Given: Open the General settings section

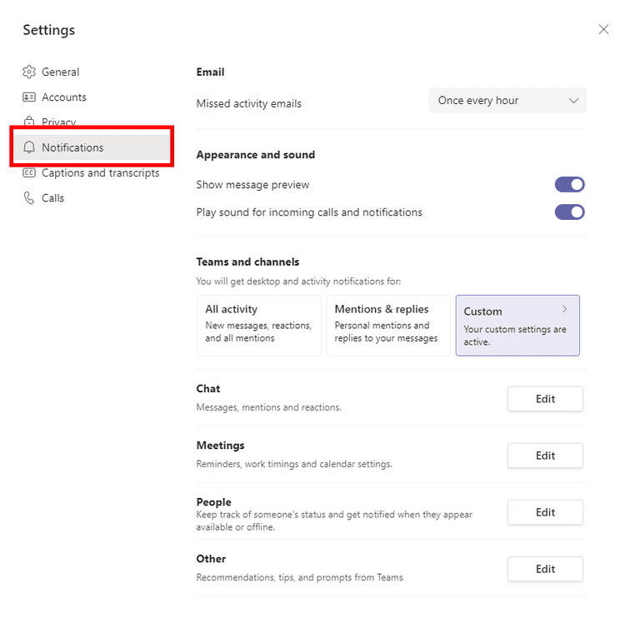Looking at the screenshot, I should point(61,72).
